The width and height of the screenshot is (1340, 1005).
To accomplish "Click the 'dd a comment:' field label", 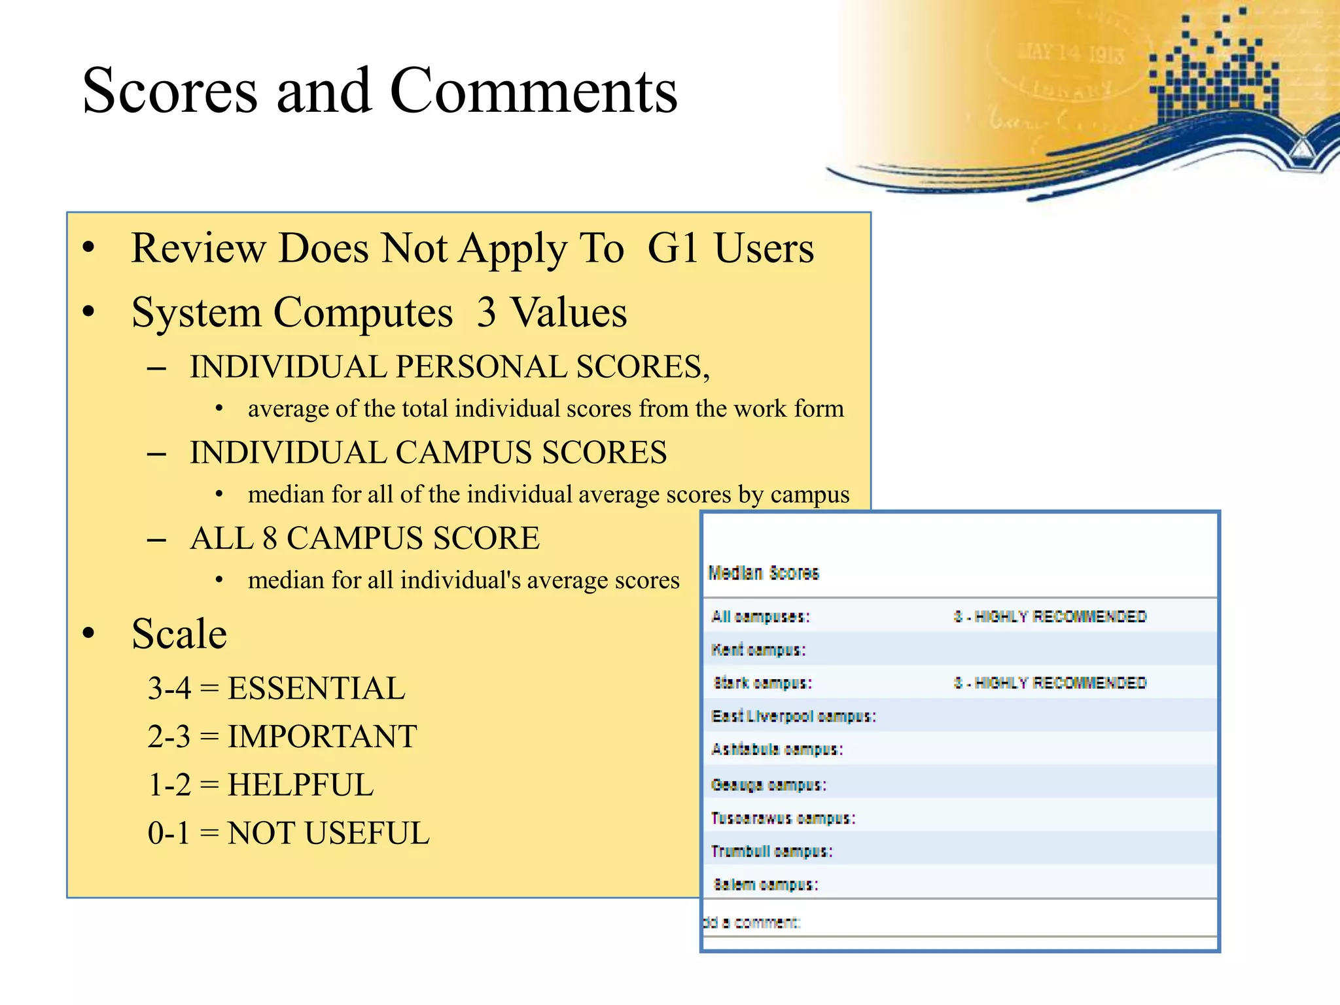I will point(751,923).
